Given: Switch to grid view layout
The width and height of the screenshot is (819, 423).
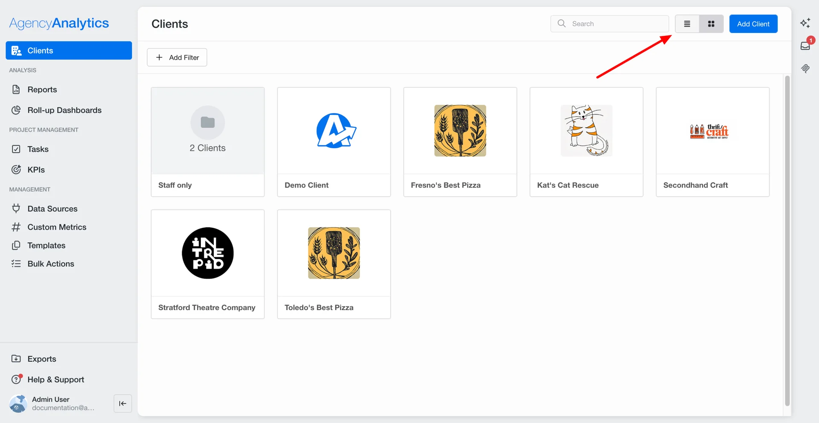Looking at the screenshot, I should (x=711, y=24).
